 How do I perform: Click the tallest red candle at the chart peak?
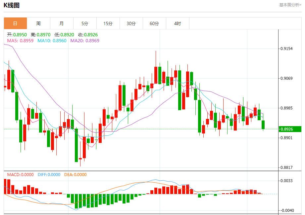pyautogui.click(x=156, y=75)
